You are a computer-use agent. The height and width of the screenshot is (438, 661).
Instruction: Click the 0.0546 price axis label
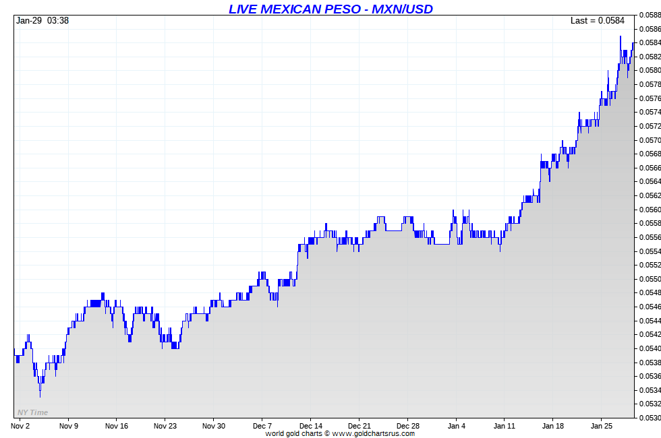(x=650, y=307)
